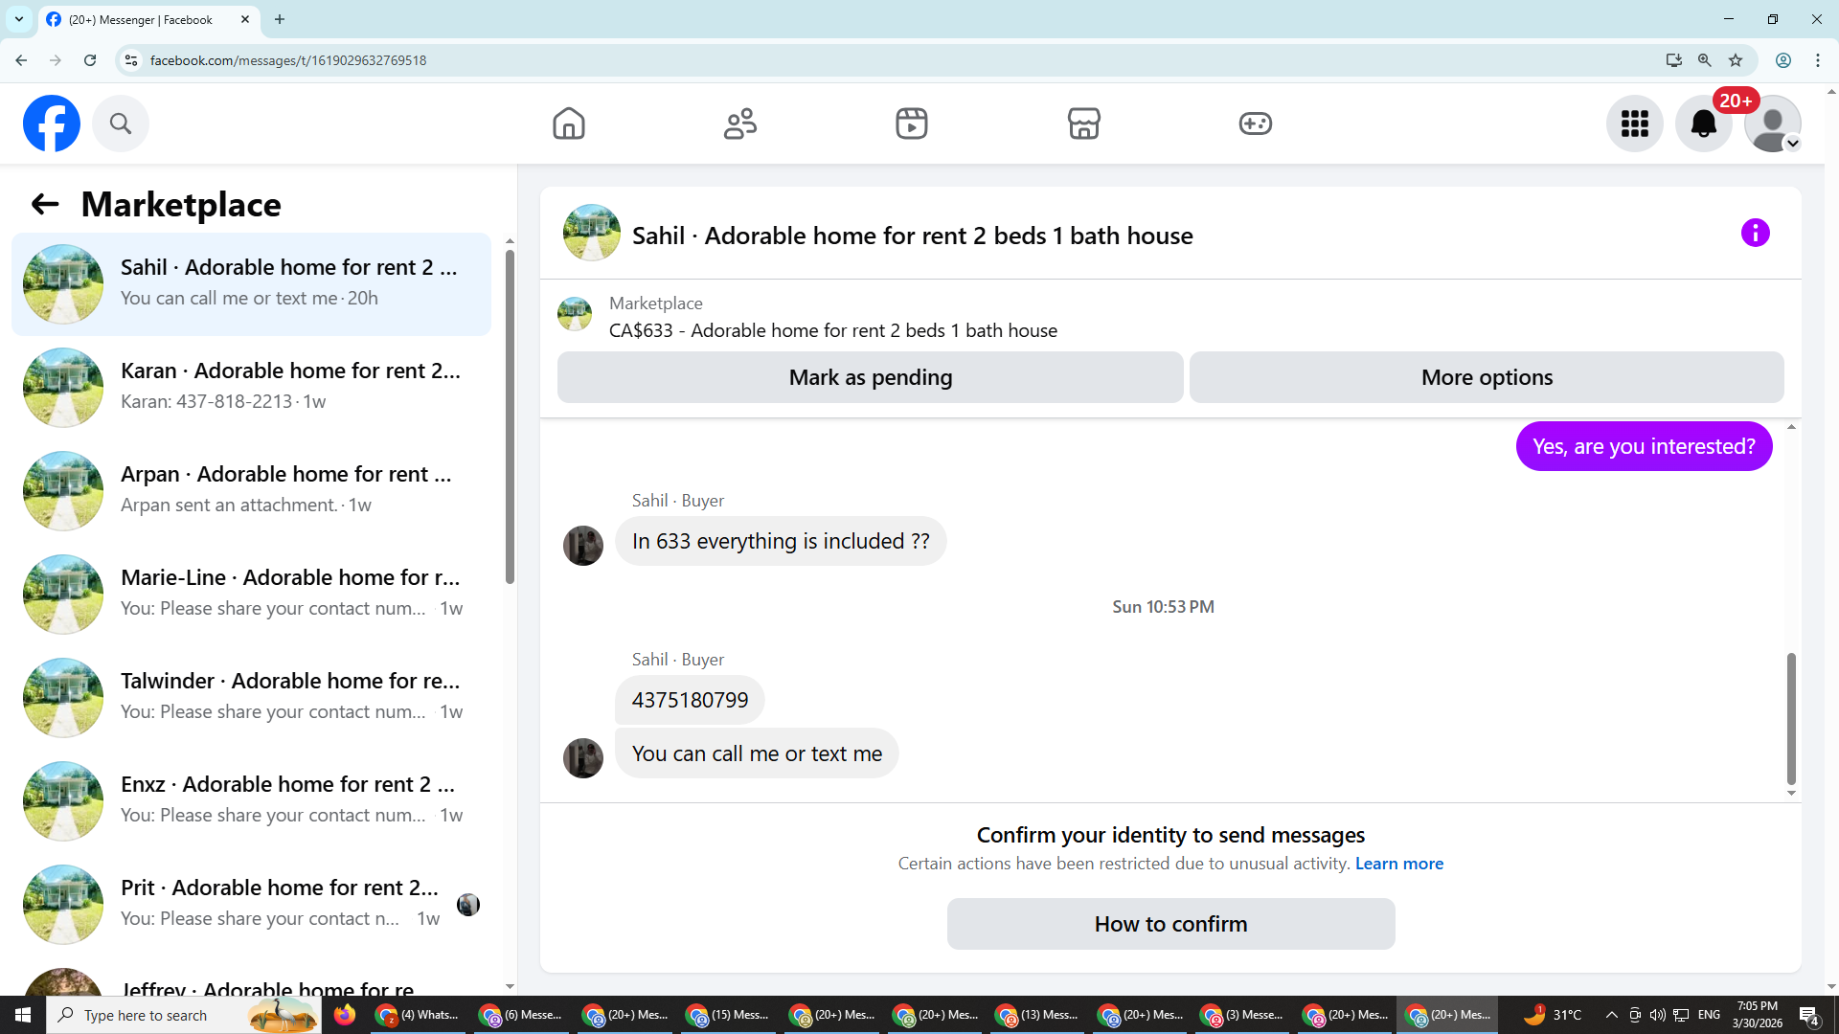Image resolution: width=1839 pixels, height=1034 pixels.
Task: Open the Facebook menu grid icon
Action: click(x=1634, y=124)
